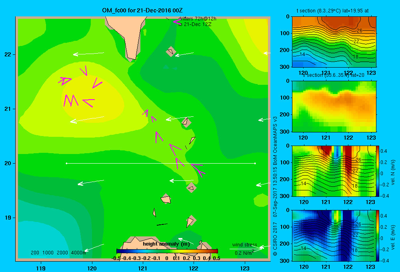Click the 'height anomaly (m)' label
The width and height of the screenshot is (400, 272).
[166, 244]
